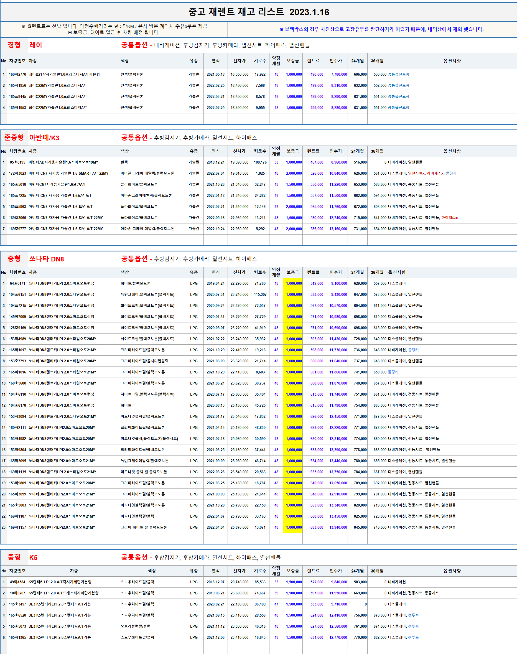This screenshot has height=654, width=517.
Task: Select car number 172하3023
Action: 17,174
